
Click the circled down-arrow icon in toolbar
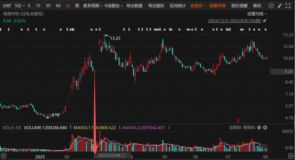click(271, 6)
